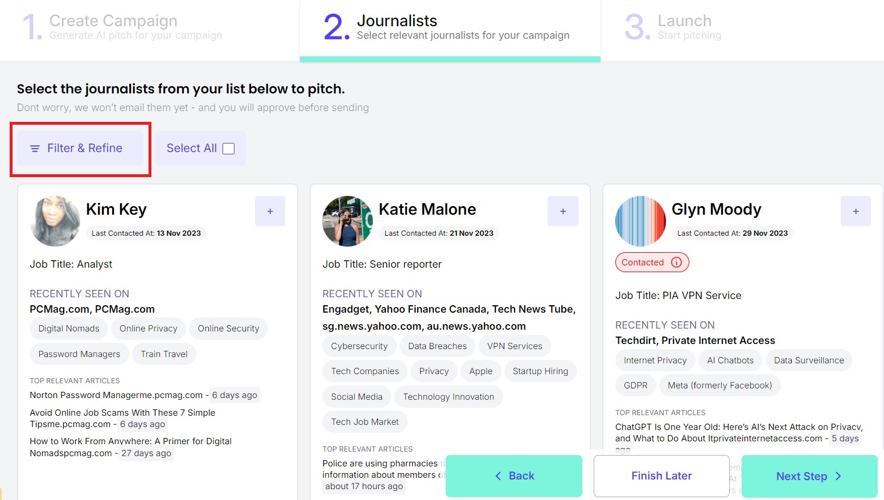Open Katie Malone's profile photo
The width and height of the screenshot is (884, 500).
point(348,221)
